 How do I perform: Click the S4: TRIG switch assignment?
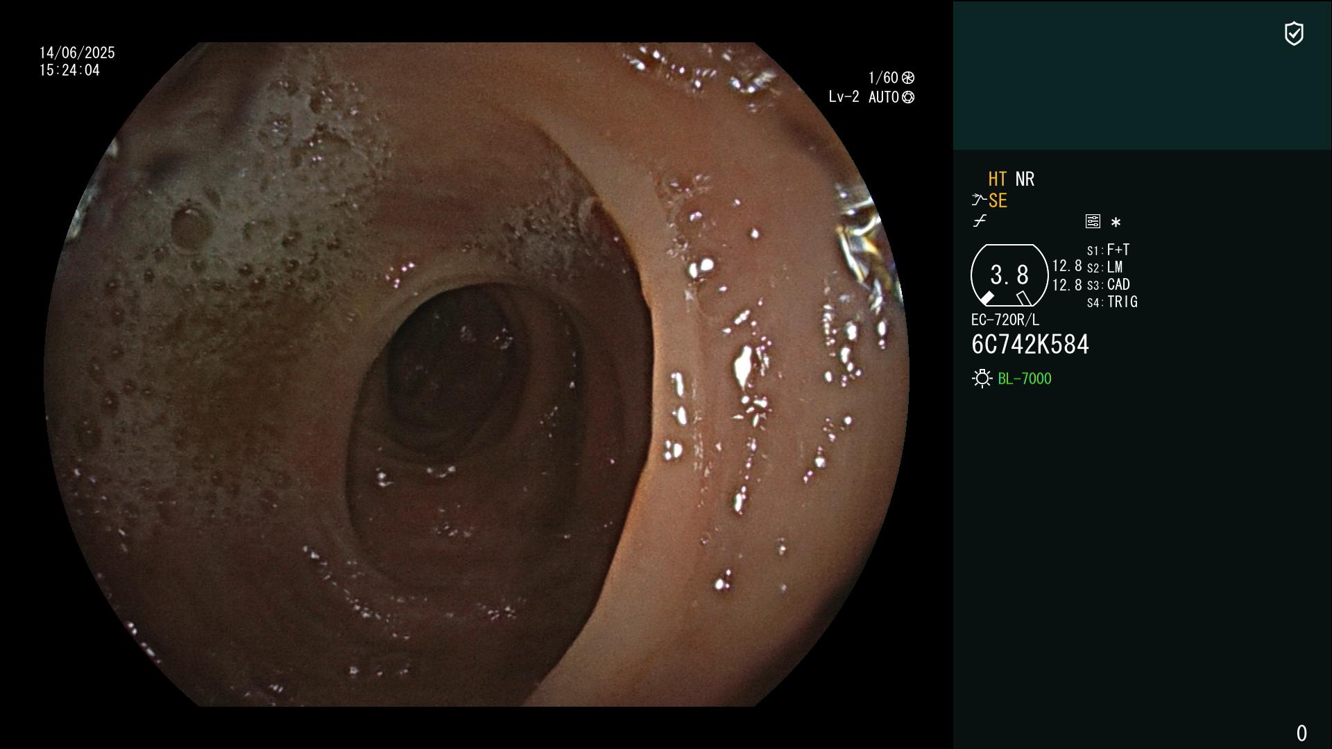[1112, 302]
